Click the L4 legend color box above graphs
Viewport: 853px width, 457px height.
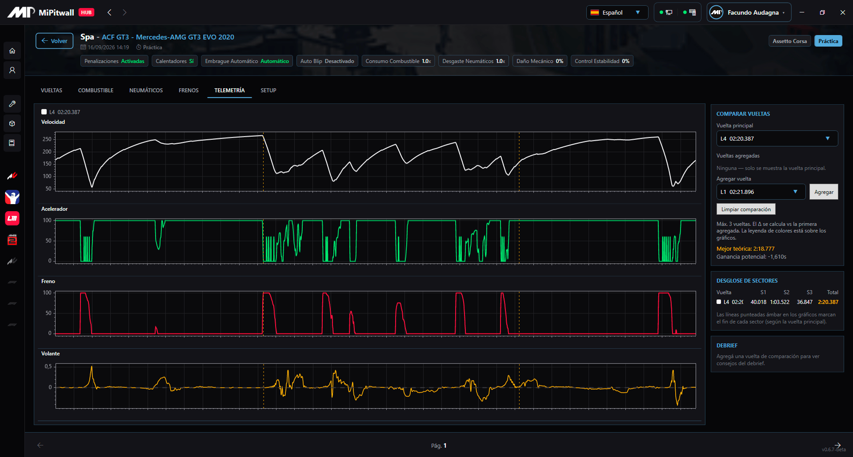click(44, 112)
